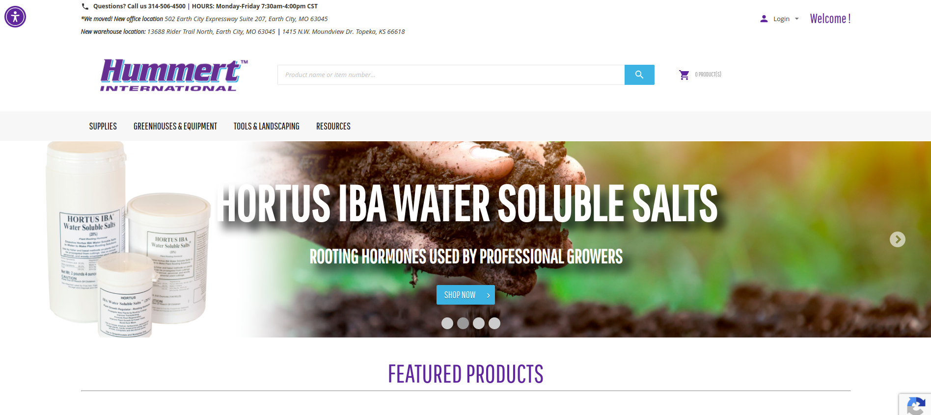Select the second carousel slide dot

[463, 323]
